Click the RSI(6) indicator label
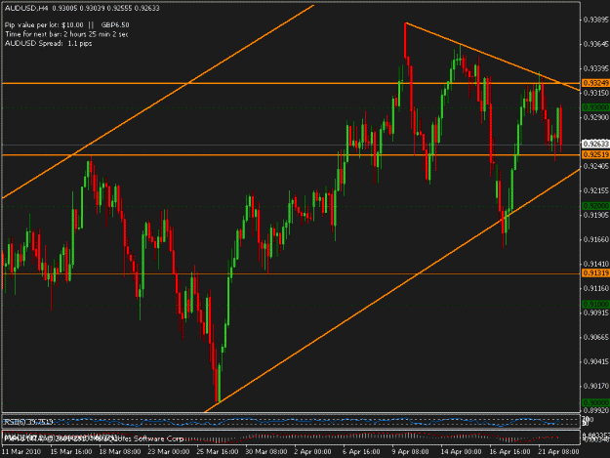610x458 pixels. coord(28,422)
